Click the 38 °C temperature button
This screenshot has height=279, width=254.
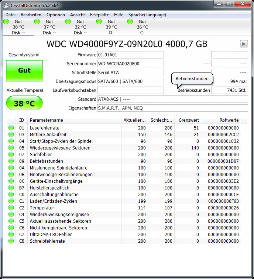pos(24,103)
